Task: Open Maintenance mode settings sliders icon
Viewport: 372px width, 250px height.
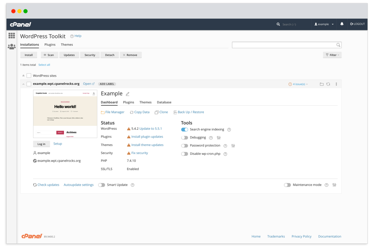Action: (x=334, y=185)
